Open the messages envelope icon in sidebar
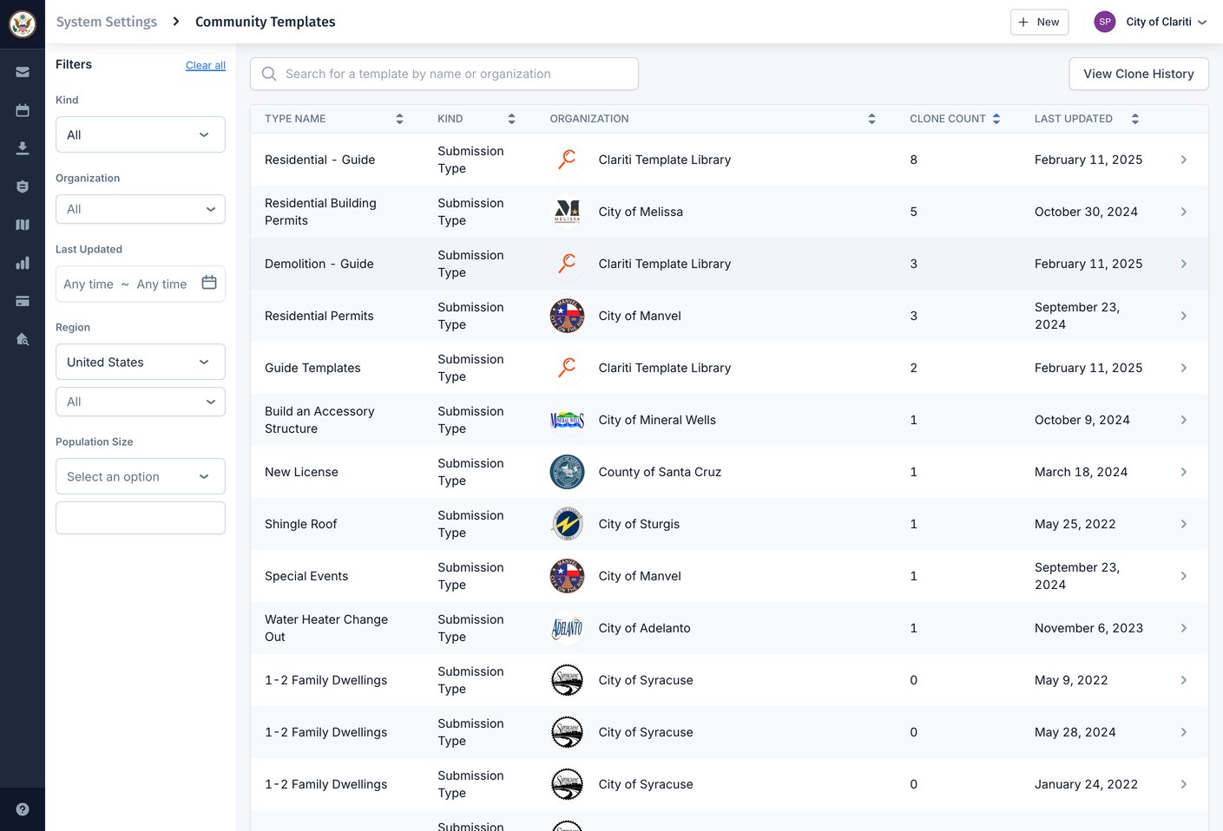This screenshot has height=831, width=1223. point(23,72)
